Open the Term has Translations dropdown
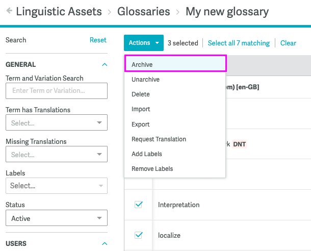 [57, 122]
